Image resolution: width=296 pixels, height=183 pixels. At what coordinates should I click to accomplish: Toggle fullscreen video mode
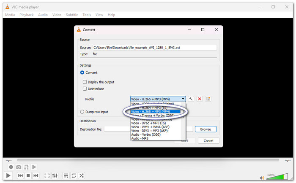click(47, 175)
